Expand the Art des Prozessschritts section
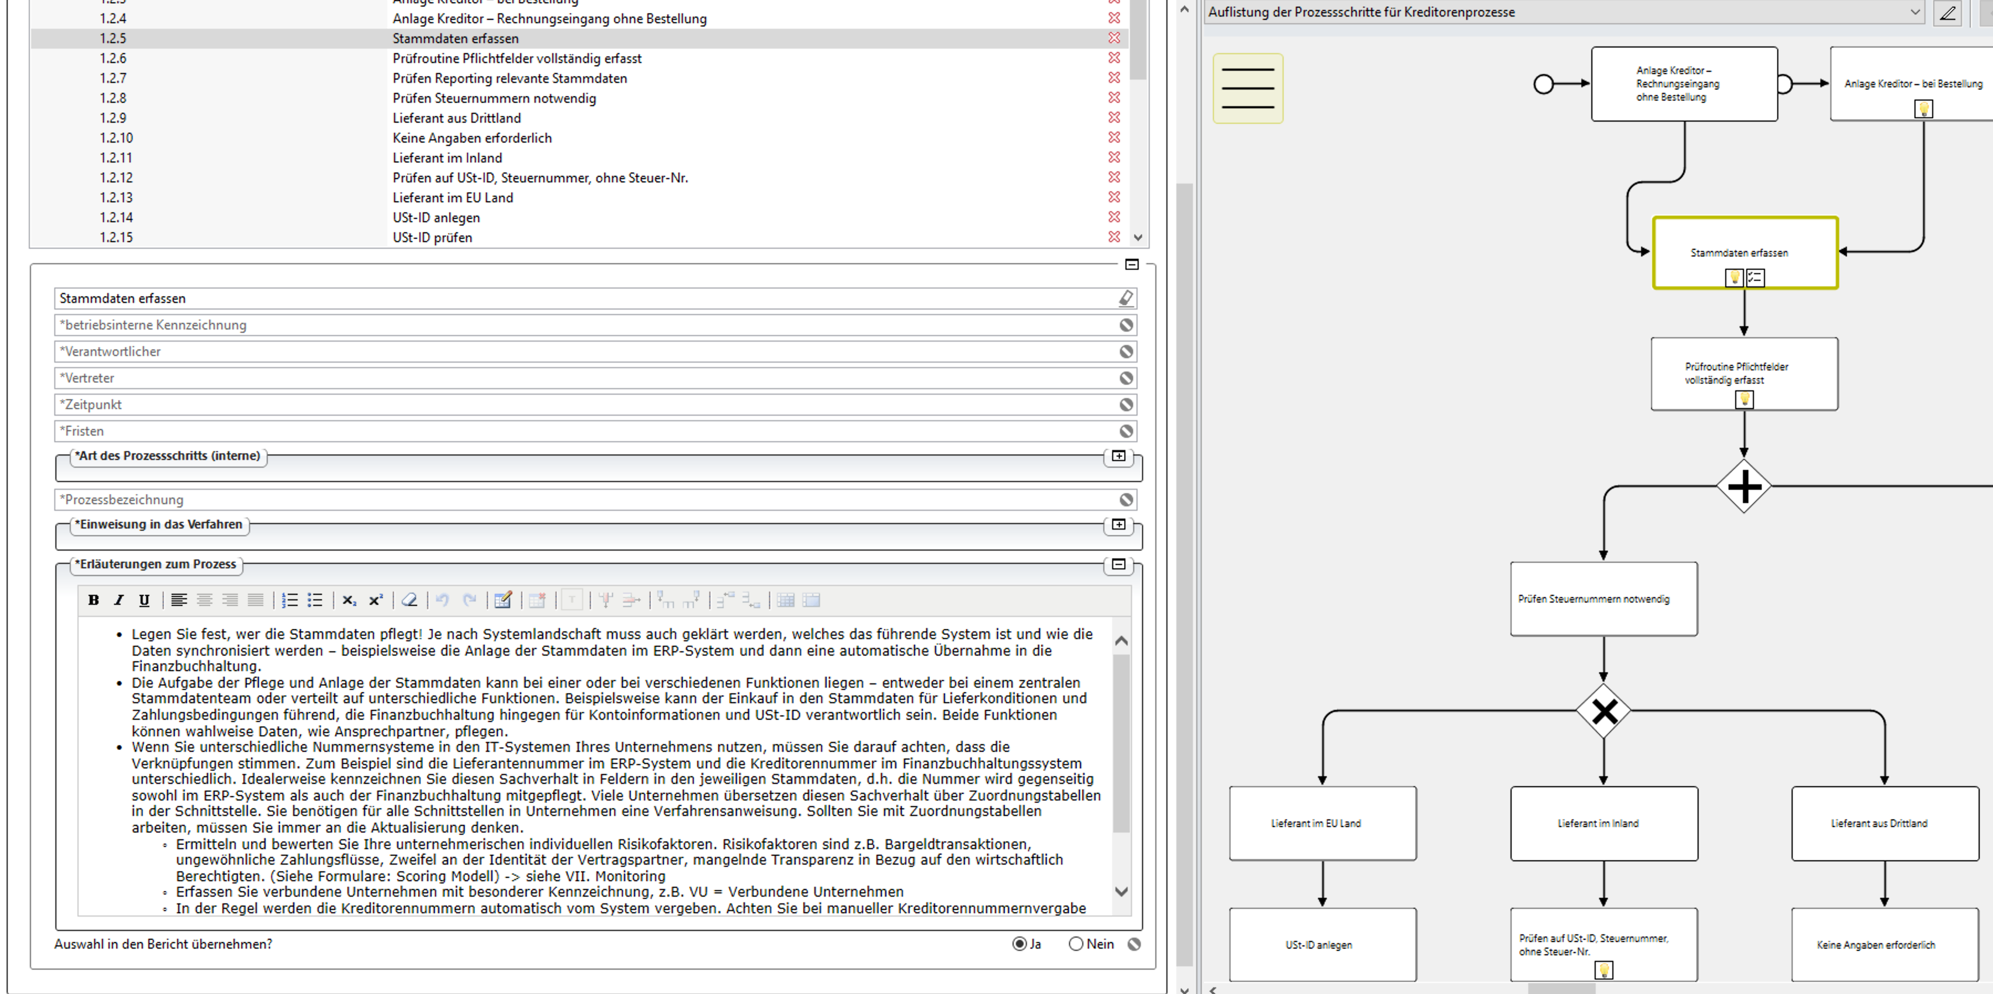1993x994 pixels. (1118, 456)
